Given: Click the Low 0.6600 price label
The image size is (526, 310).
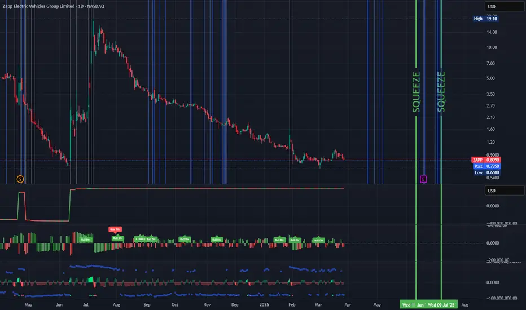Looking at the screenshot, I should [x=486, y=172].
